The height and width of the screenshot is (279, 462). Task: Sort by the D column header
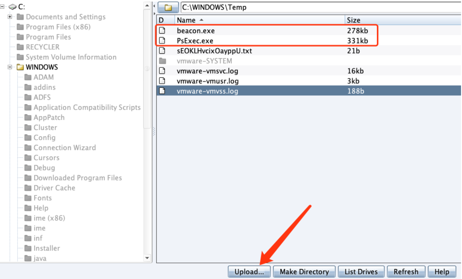tap(166, 20)
